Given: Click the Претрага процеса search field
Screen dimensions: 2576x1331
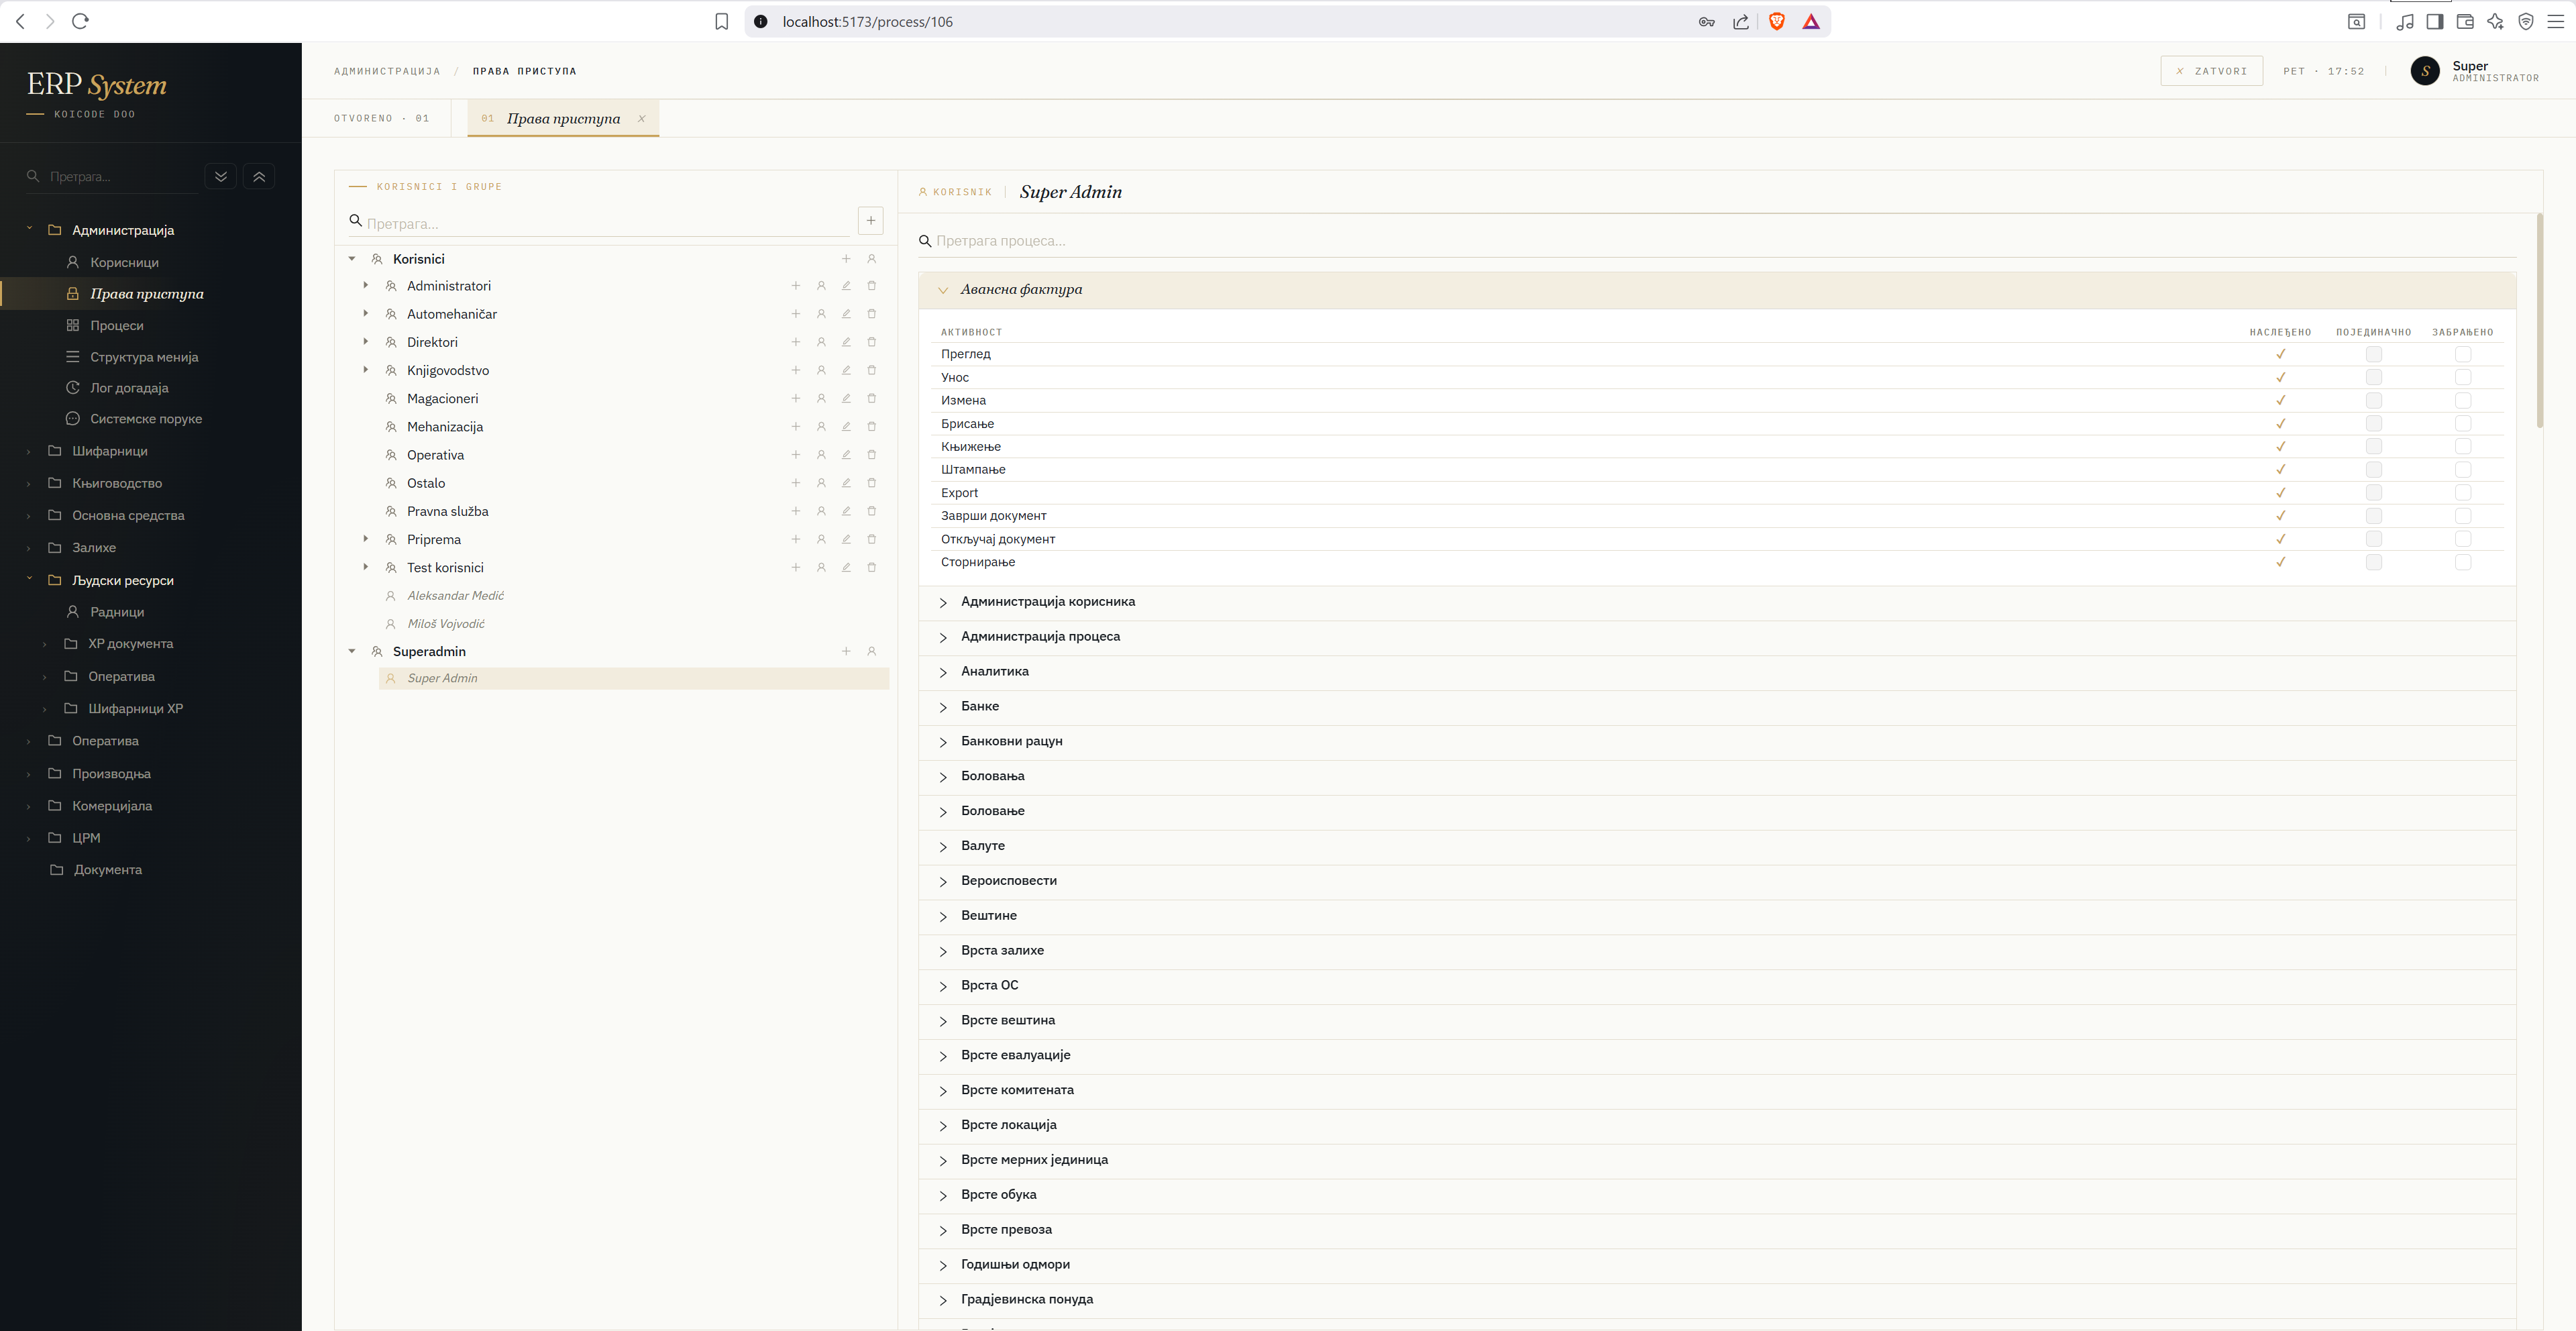Looking at the screenshot, I should pos(1716,241).
